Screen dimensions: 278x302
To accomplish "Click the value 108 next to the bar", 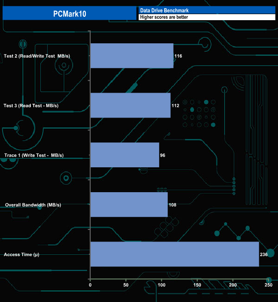I will pyautogui.click(x=172, y=205).
